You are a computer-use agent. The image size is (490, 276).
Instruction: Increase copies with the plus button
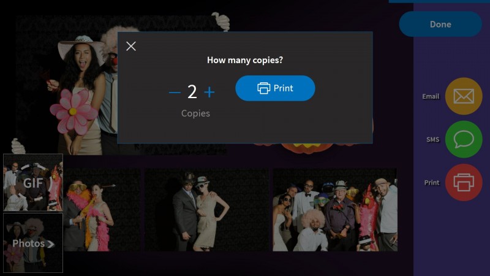pyautogui.click(x=209, y=92)
